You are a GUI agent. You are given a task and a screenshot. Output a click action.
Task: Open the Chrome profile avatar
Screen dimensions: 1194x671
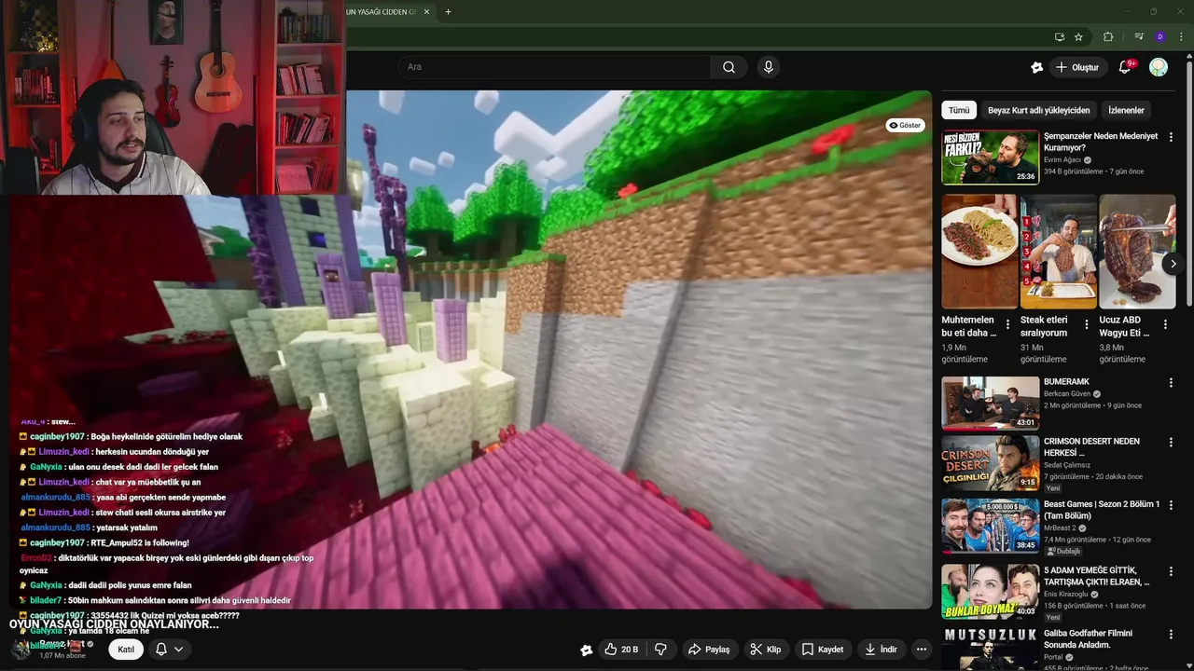click(x=1159, y=37)
